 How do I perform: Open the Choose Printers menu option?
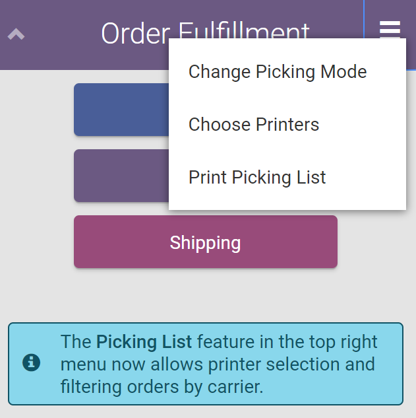point(254,124)
